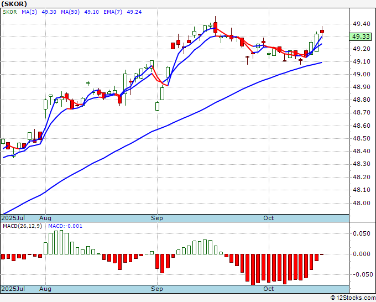
Task: Click the Sep label on price chart axis
Action: point(157,218)
